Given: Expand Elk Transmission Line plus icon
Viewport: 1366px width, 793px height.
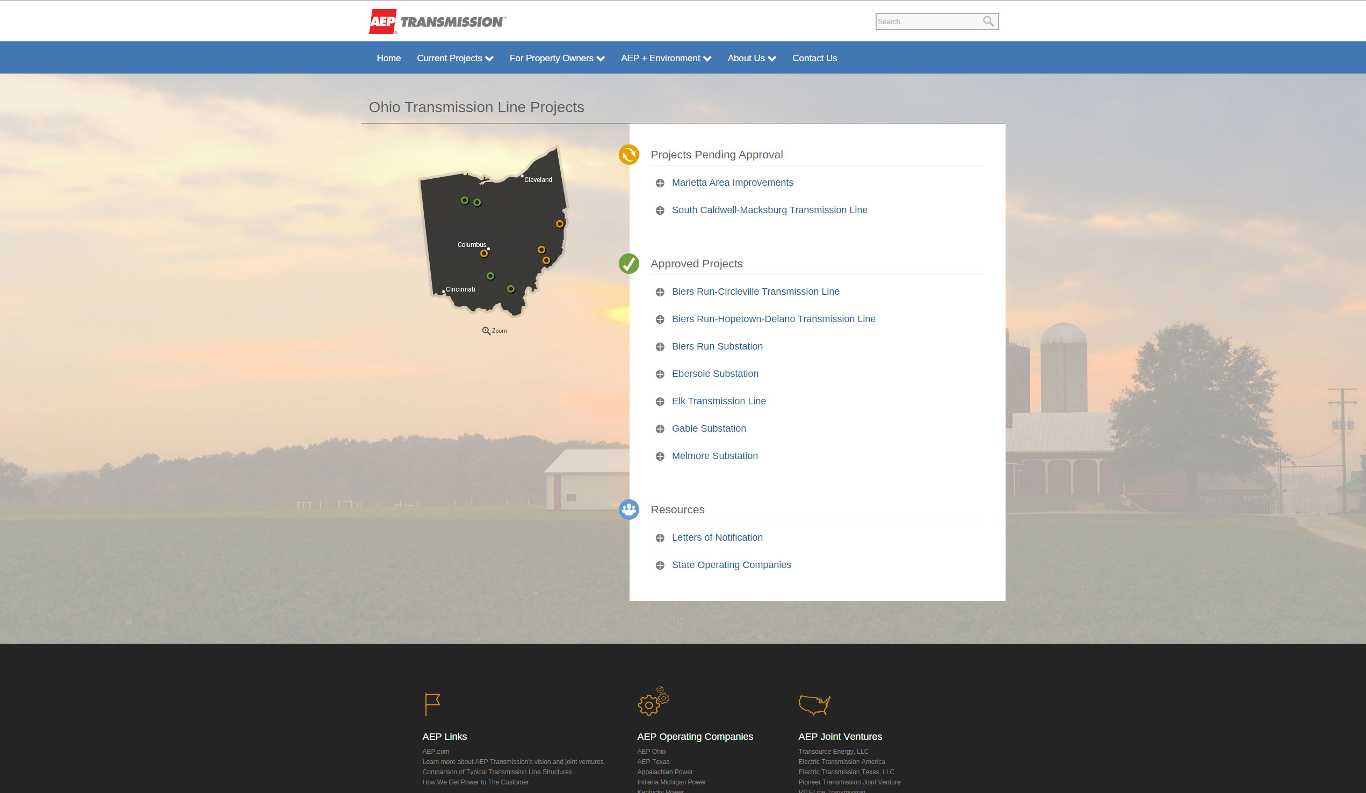Looking at the screenshot, I should tap(660, 402).
